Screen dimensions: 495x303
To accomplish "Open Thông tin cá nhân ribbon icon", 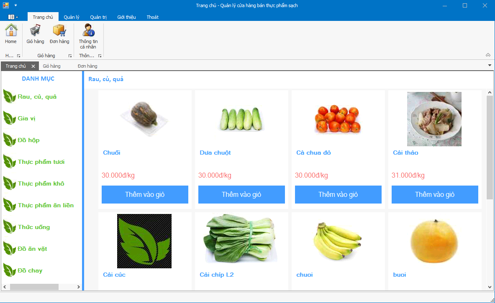I will (x=88, y=36).
